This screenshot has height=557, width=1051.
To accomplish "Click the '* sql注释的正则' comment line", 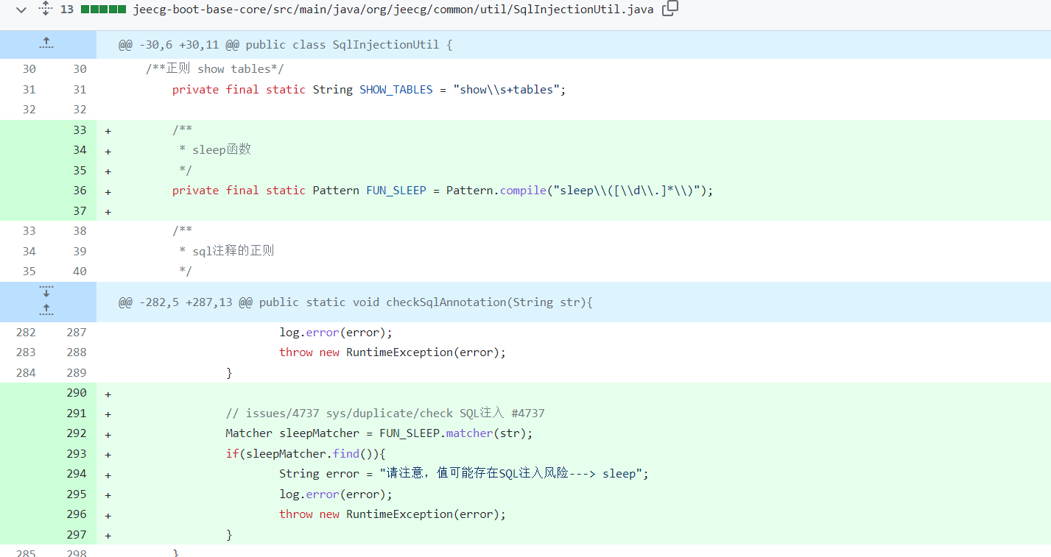I will pyautogui.click(x=226, y=251).
